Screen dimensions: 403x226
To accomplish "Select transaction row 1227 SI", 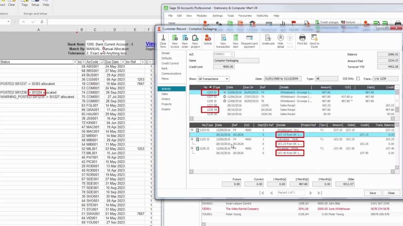I will pos(292,97).
